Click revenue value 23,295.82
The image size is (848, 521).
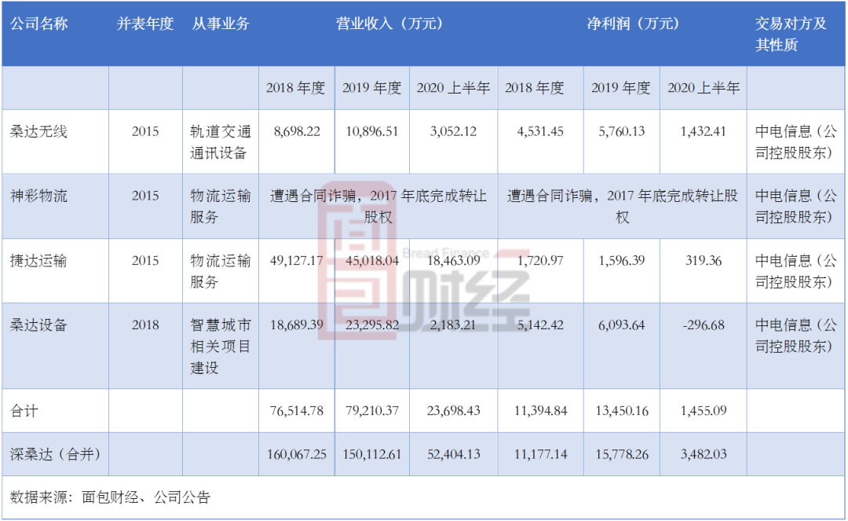click(372, 325)
